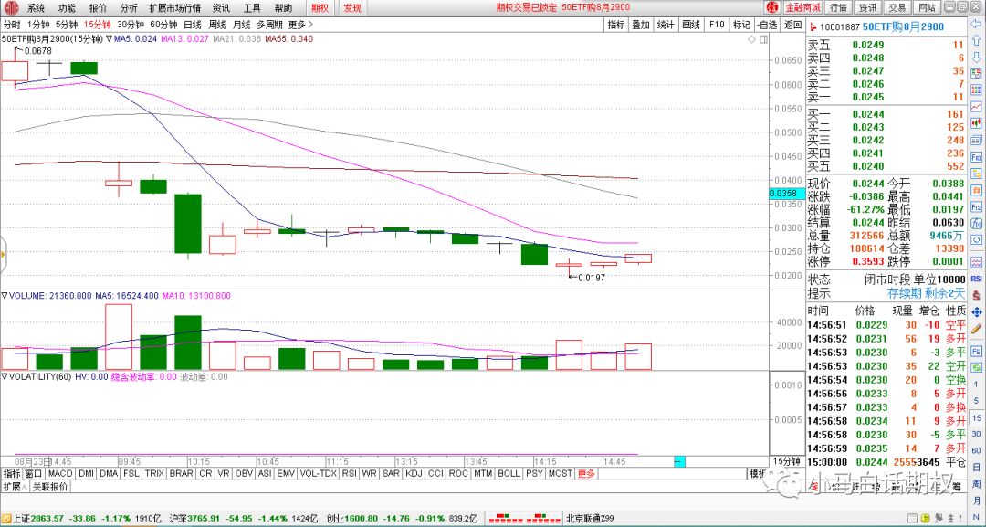The width and height of the screenshot is (986, 527).
Task: Click the red arrow icon beside 10001887
Action: coord(813,26)
